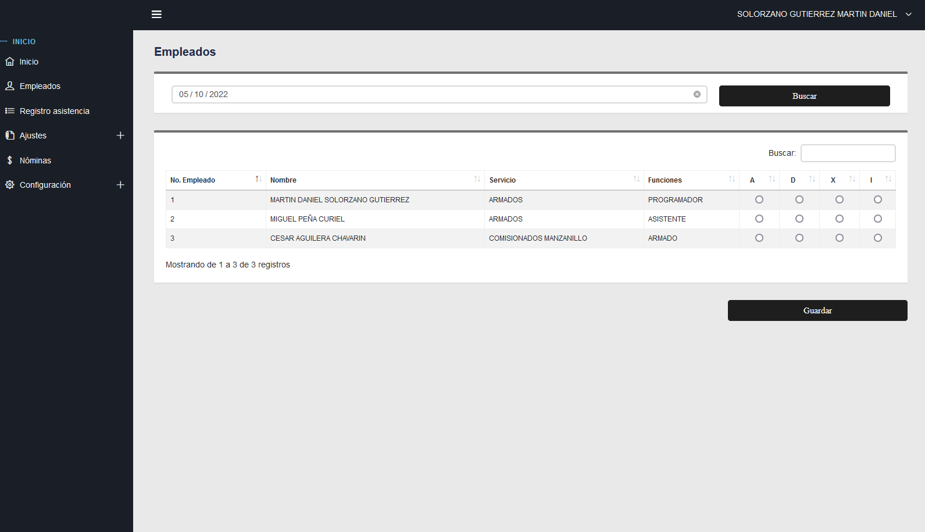Viewport: 925px width, 532px height.
Task: Click the Funciones column header
Action: [691, 180]
